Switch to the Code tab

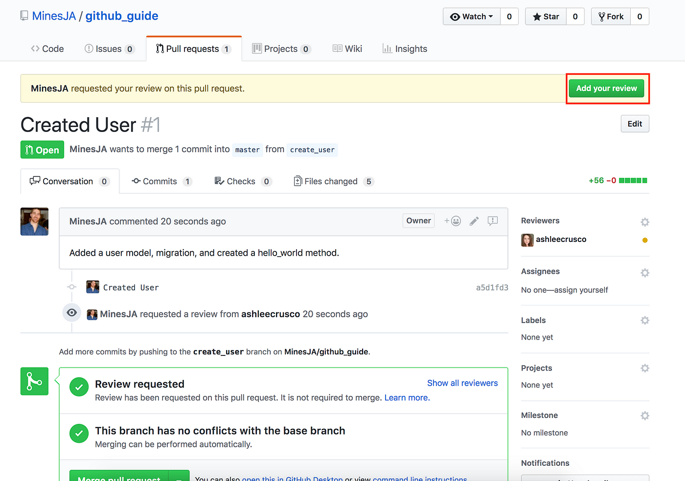click(47, 49)
